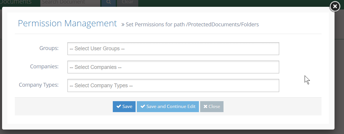Viewport: 344px width, 134px height.
Task: Click the gray Close button
Action: [x=212, y=106]
